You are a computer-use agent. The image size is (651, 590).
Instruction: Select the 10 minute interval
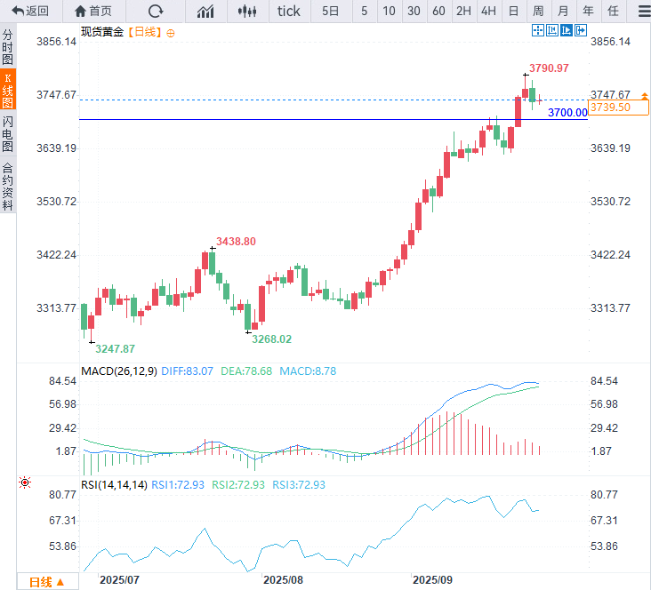point(389,11)
